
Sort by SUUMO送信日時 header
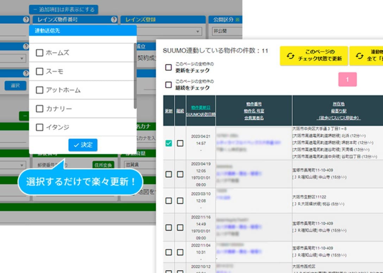201,114
